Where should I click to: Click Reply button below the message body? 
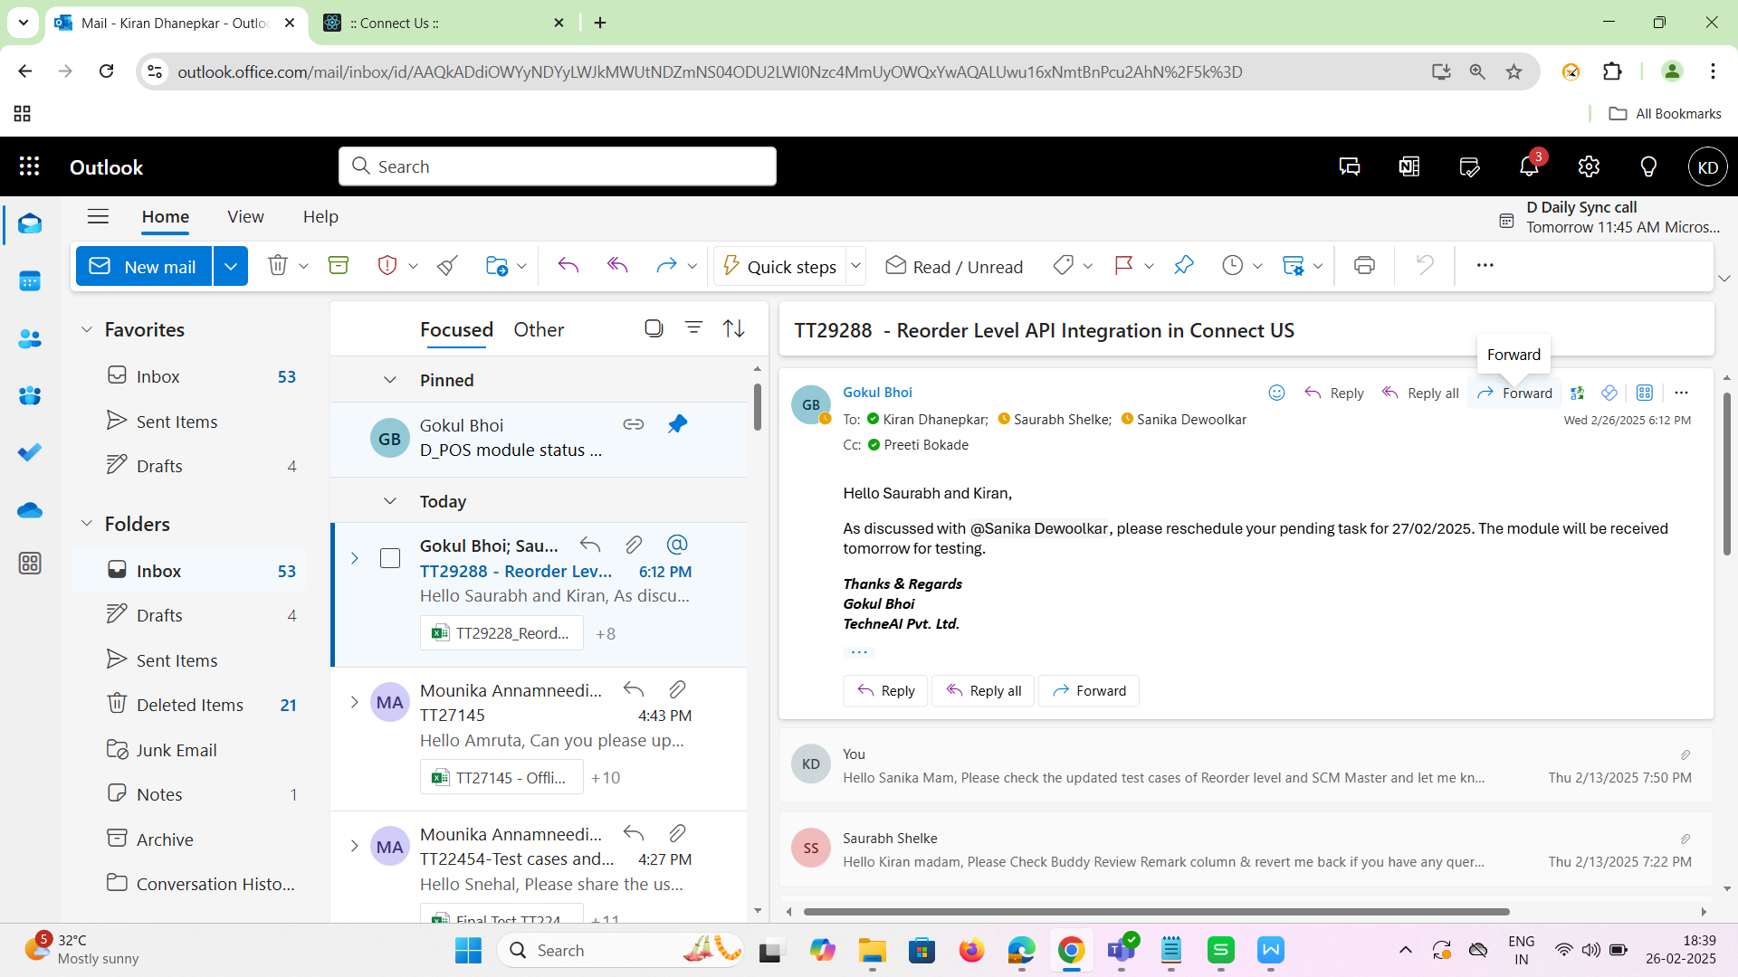[885, 691]
